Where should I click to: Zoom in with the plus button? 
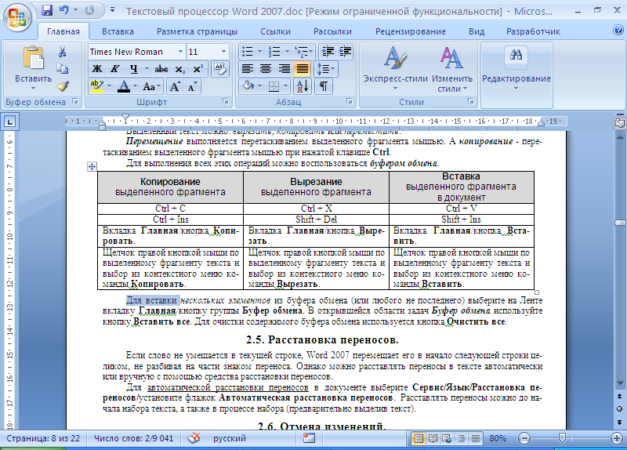[x=617, y=438]
